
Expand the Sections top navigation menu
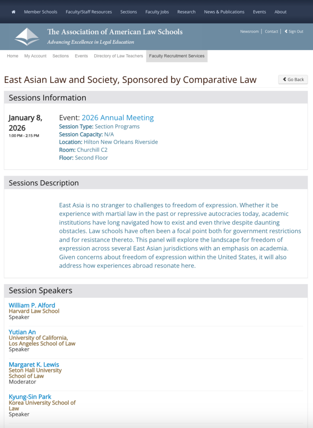[x=128, y=12]
